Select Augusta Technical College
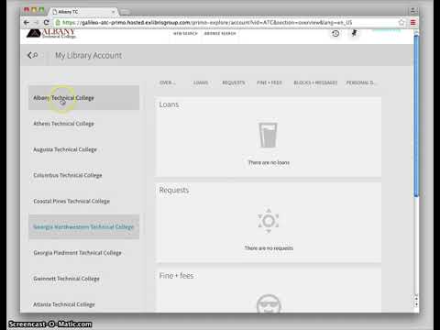 (x=83, y=149)
